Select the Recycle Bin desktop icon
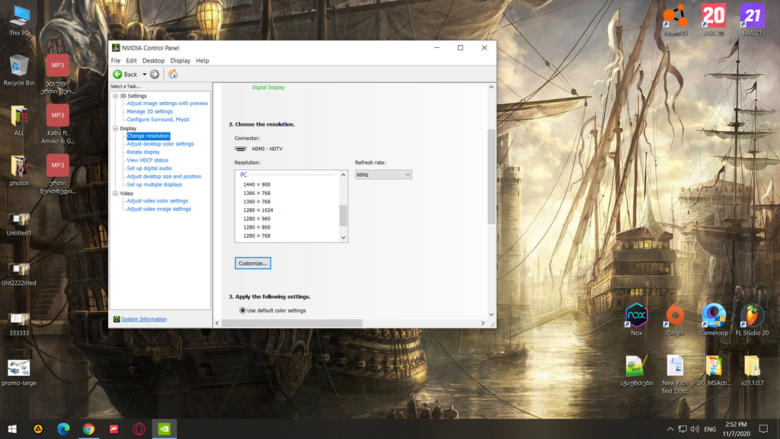Screen dimensions: 780x439 [19, 71]
